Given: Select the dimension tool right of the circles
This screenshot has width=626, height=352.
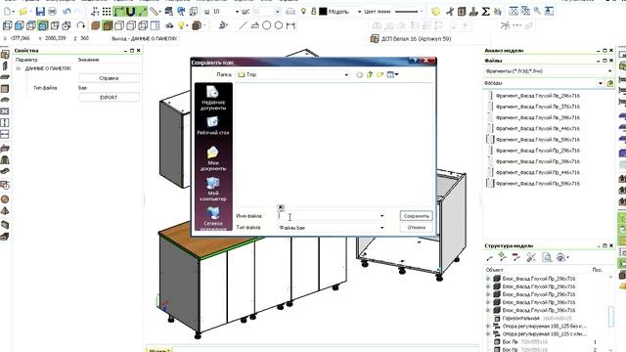Looking at the screenshot, I should coord(291,26).
